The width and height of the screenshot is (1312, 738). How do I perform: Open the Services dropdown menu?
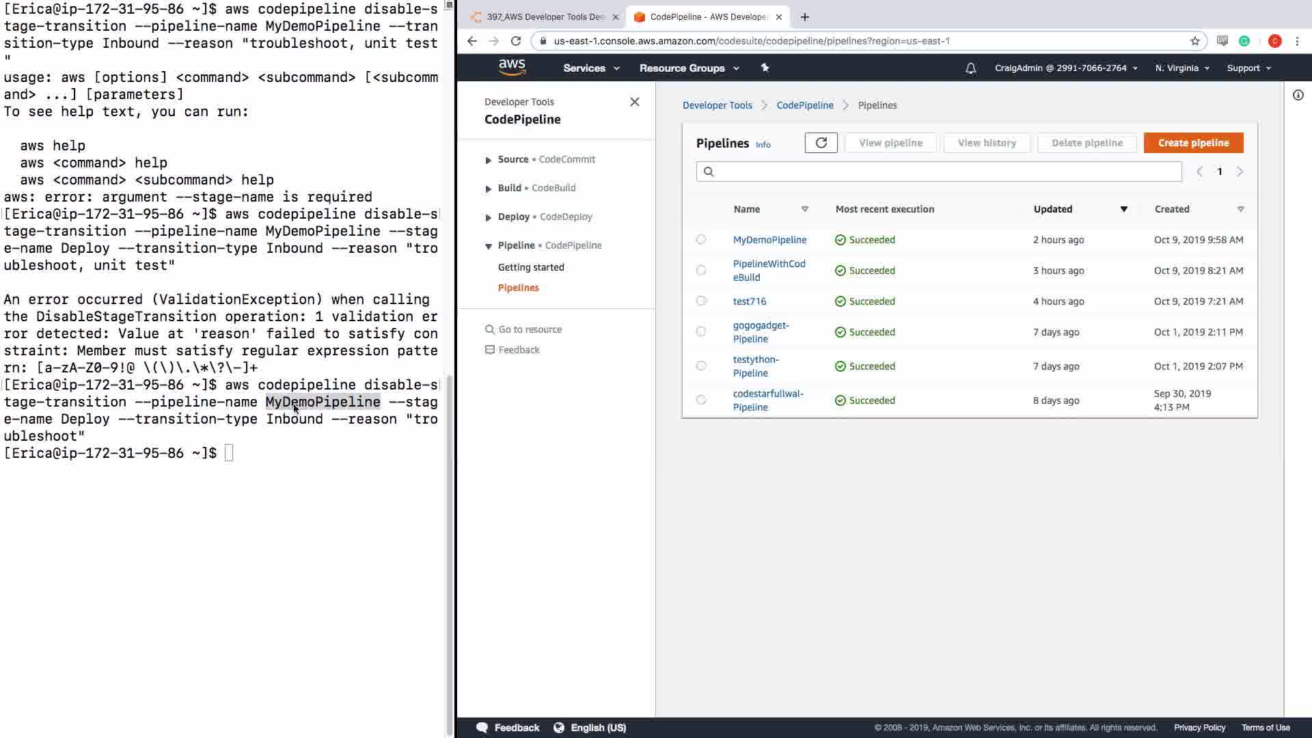tap(591, 68)
